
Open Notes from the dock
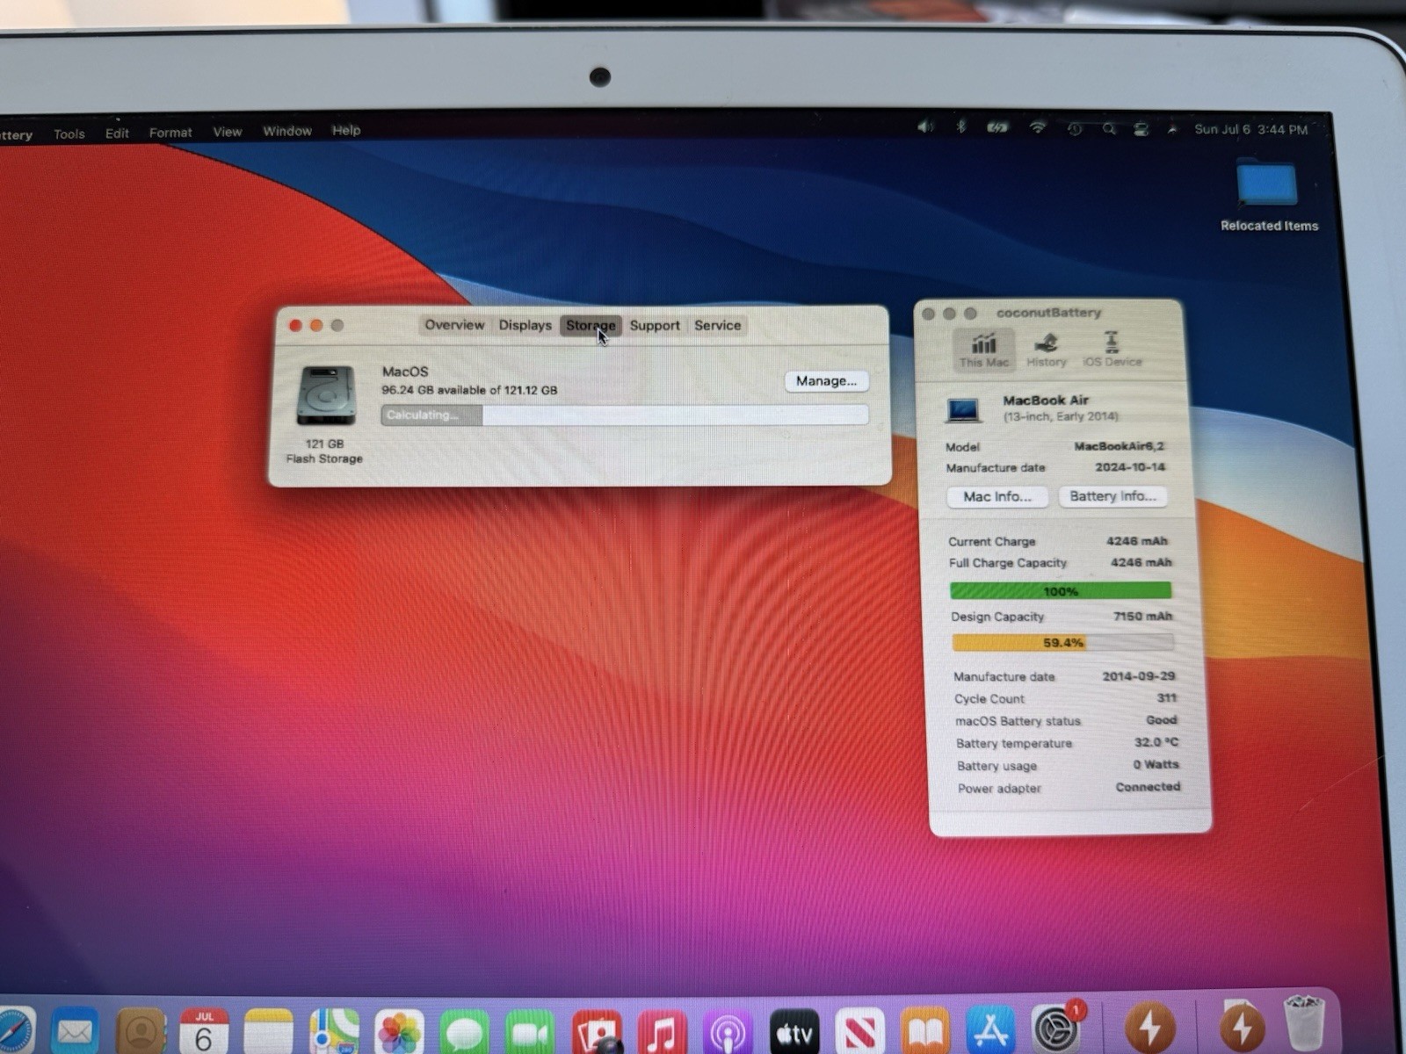pos(268,1031)
